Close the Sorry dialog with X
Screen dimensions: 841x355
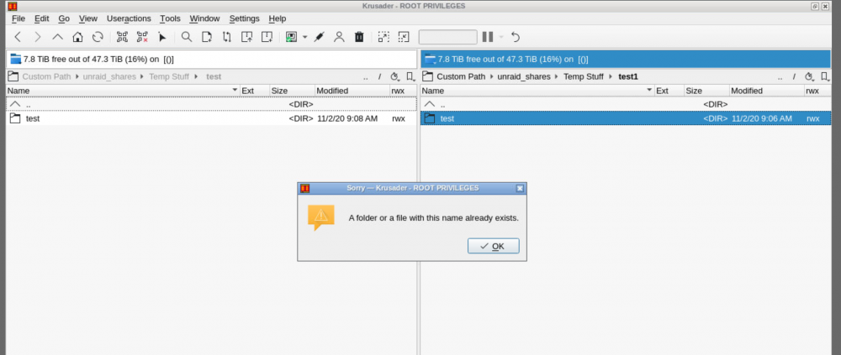coord(519,189)
